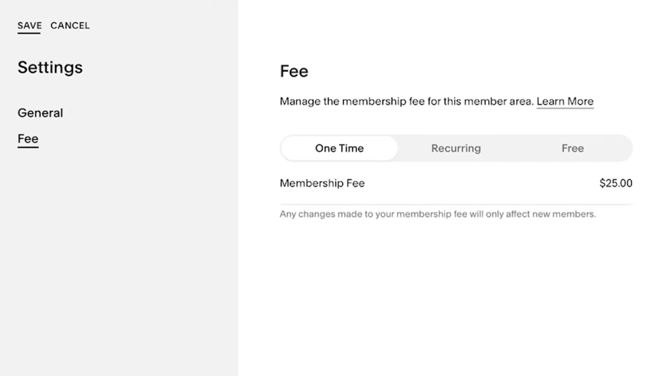Click the $25.00 fee amount
Screen dimensions: 668x376
coord(616,183)
